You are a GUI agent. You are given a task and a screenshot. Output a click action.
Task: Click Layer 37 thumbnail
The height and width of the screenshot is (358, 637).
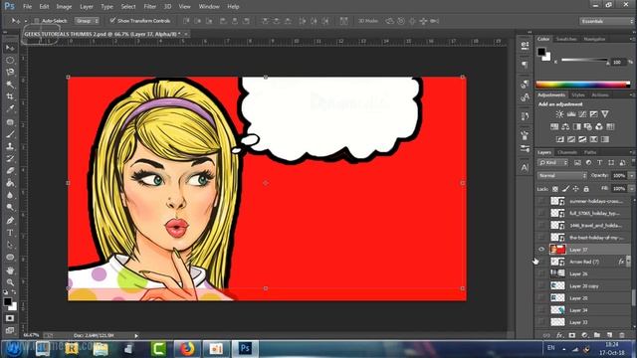(x=557, y=250)
